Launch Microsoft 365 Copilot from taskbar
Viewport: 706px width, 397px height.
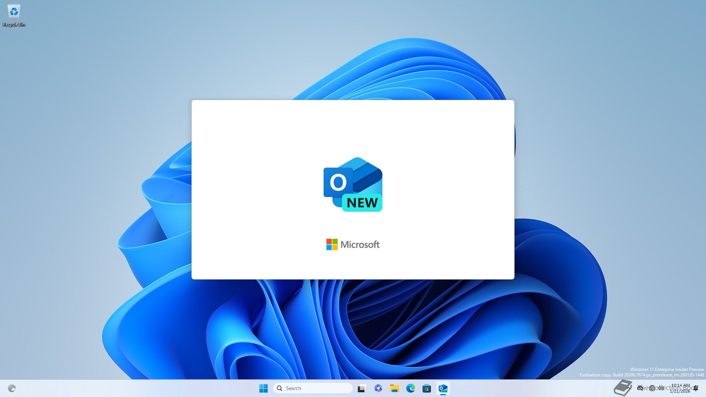[378, 388]
